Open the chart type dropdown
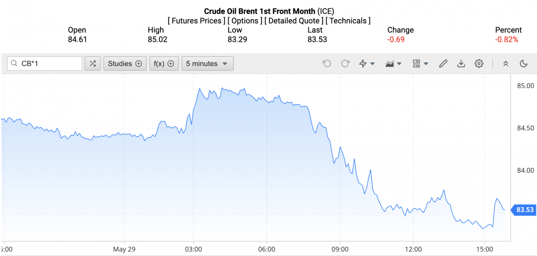Image resolution: width=537 pixels, height=256 pixels. point(393,64)
